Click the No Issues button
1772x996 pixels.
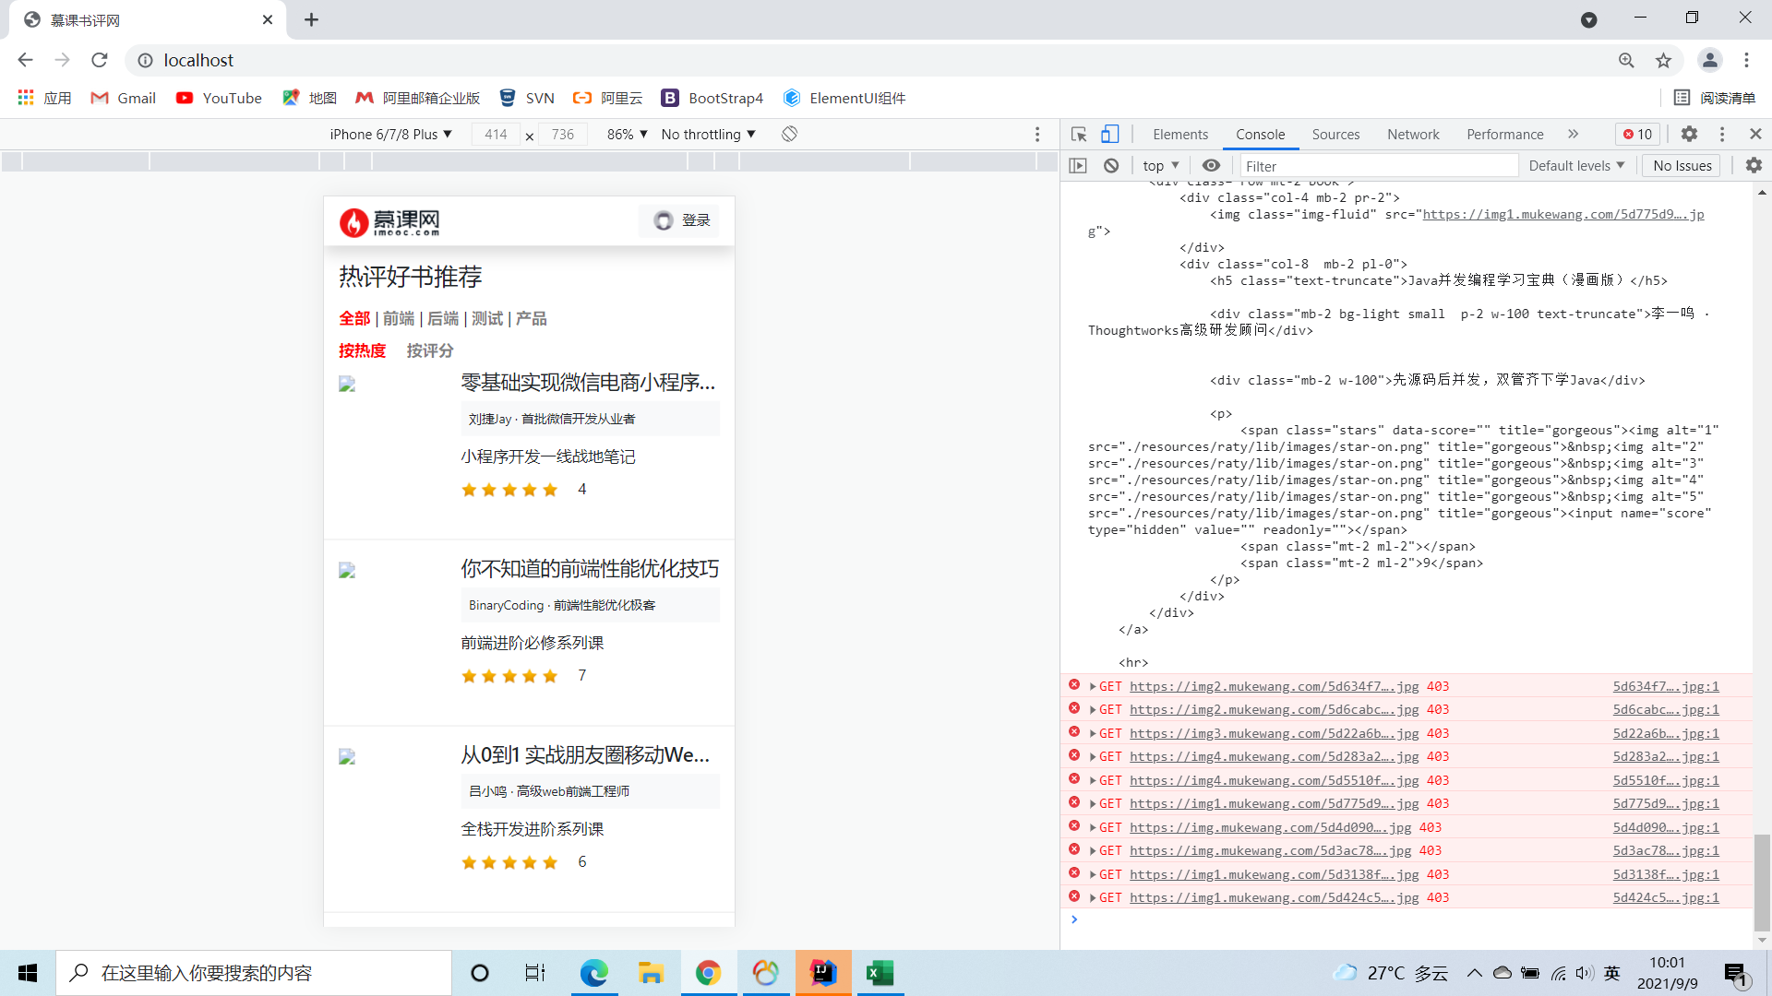[1682, 166]
